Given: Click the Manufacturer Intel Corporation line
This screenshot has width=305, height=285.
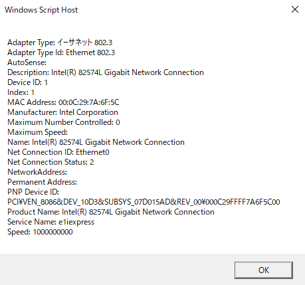Looking at the screenshot, I should (62, 112).
